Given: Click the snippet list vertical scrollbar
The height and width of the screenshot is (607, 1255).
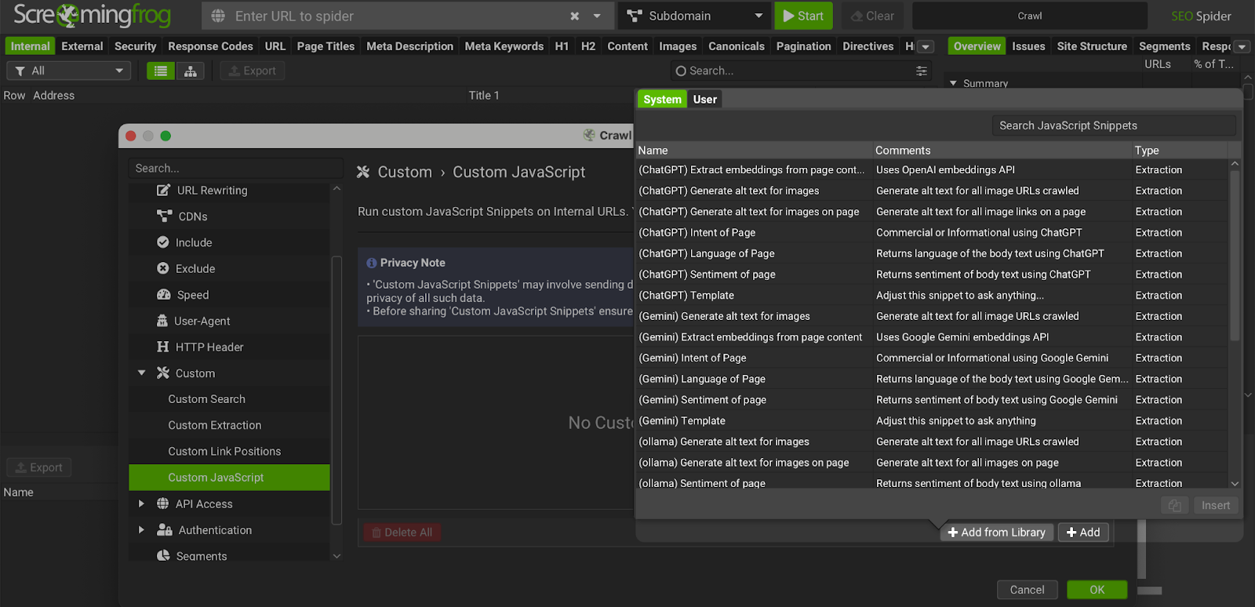Looking at the screenshot, I should [x=1235, y=255].
